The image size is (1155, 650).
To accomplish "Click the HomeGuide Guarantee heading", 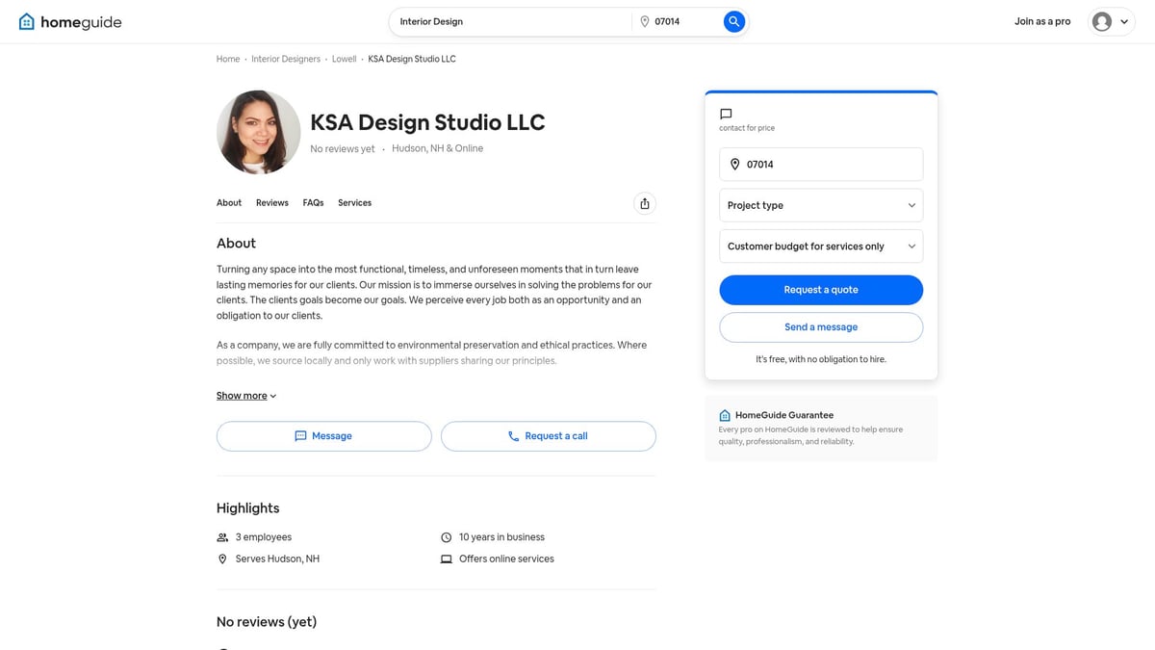I will [x=784, y=415].
